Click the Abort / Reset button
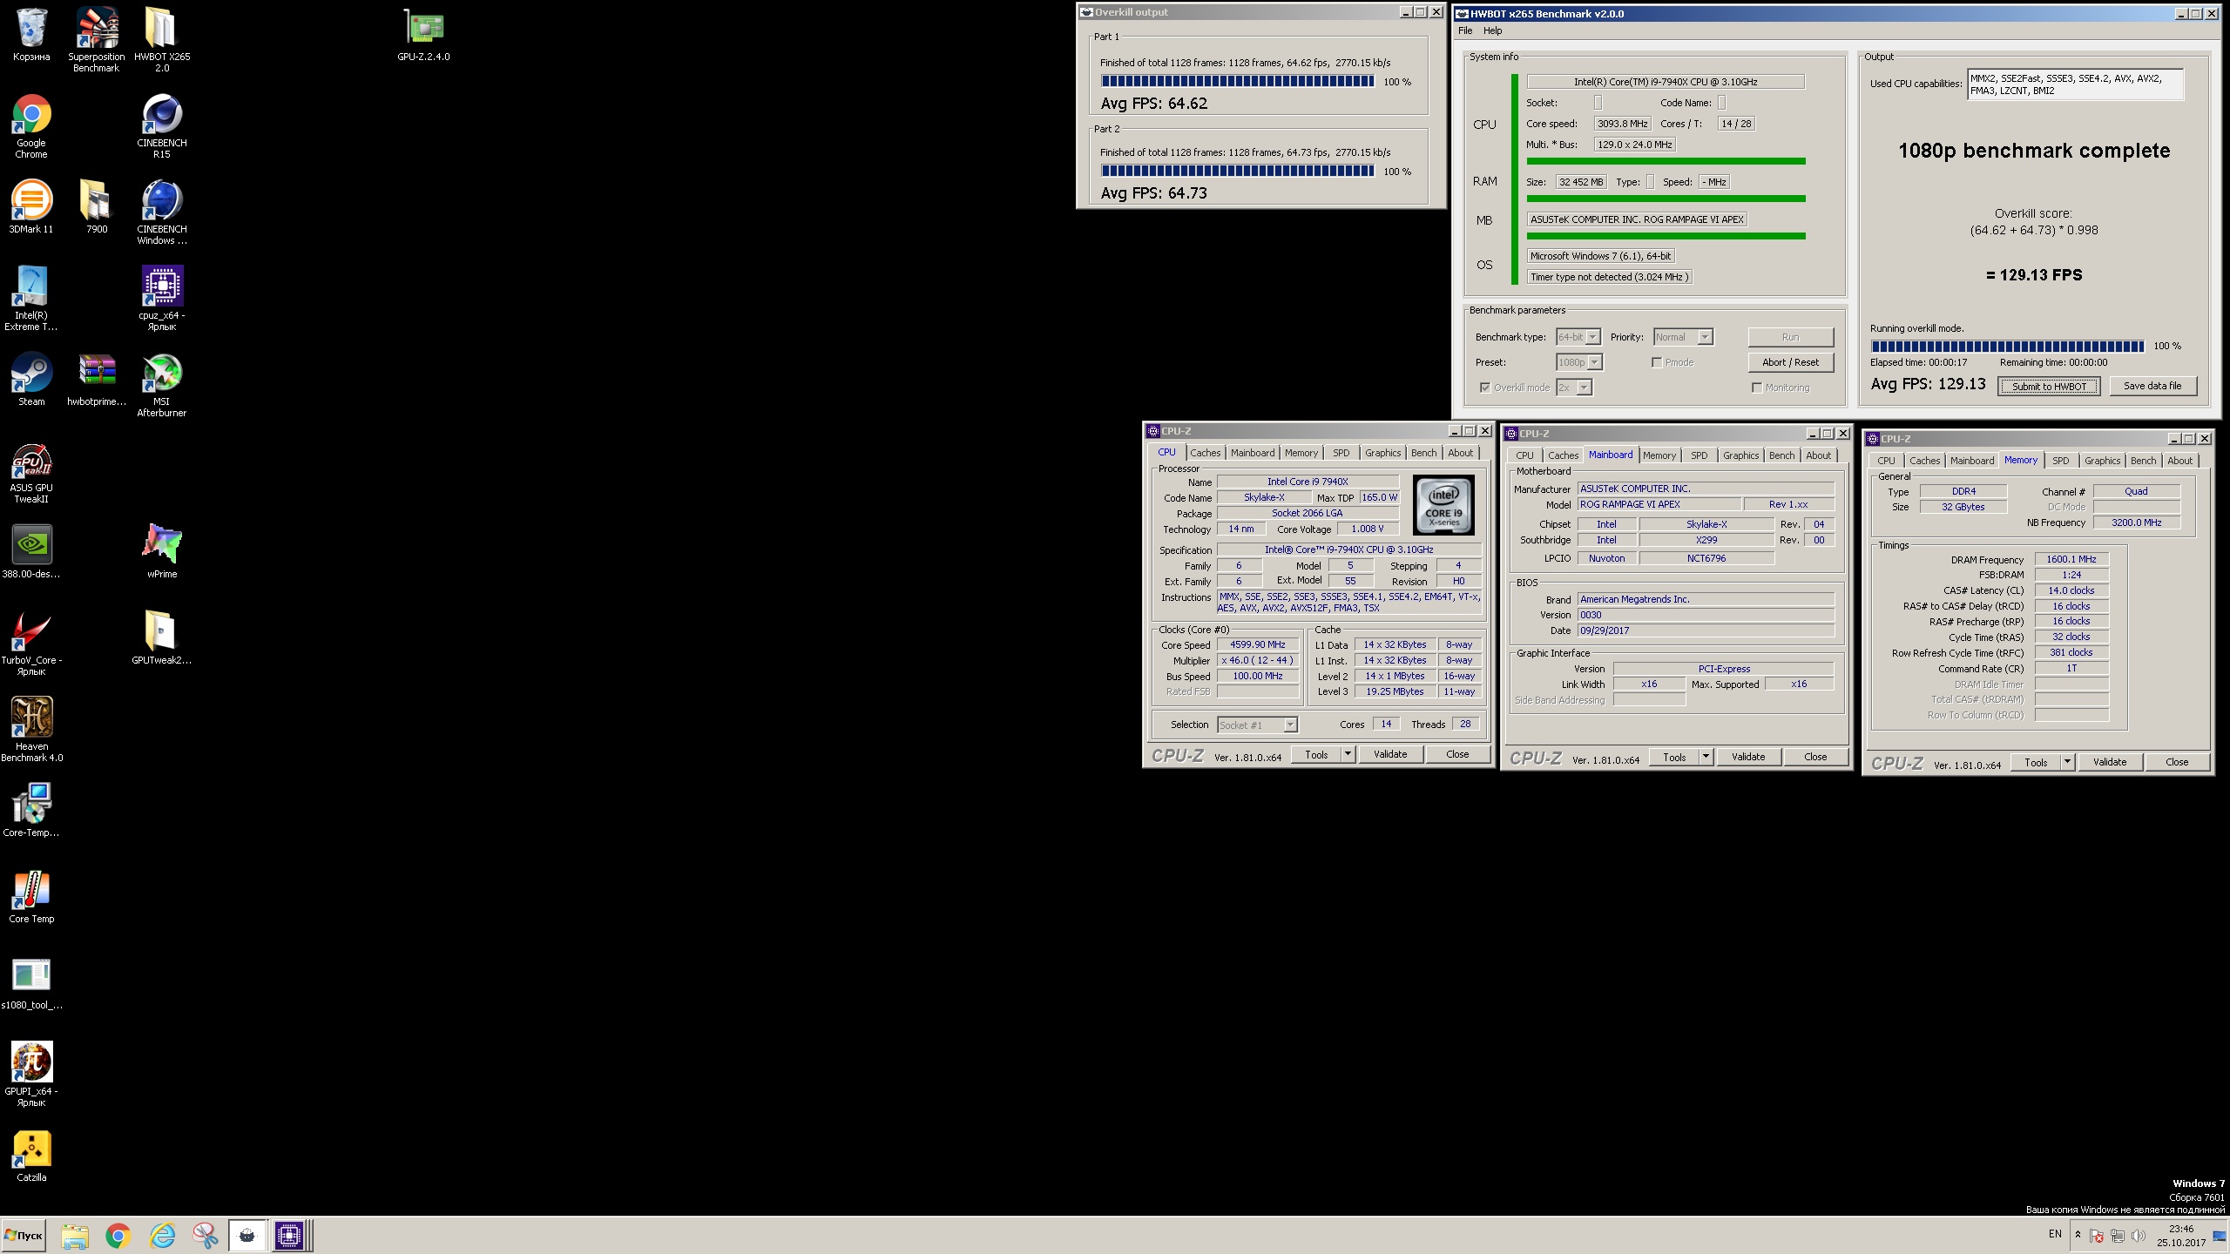 1790,362
